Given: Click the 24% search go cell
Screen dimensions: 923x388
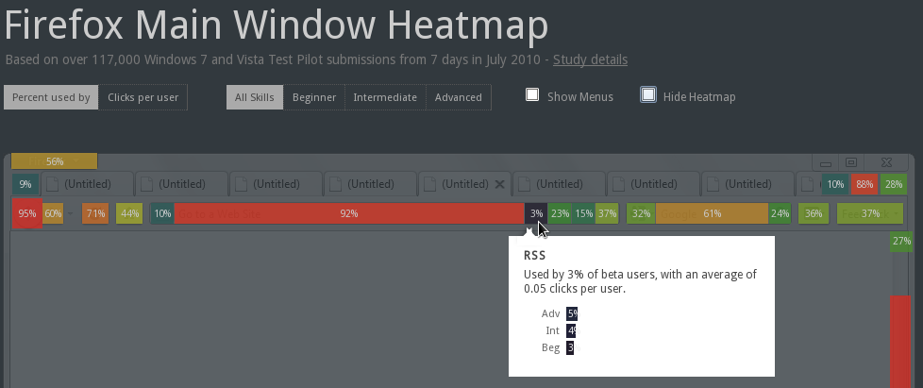Looking at the screenshot, I should pyautogui.click(x=780, y=213).
